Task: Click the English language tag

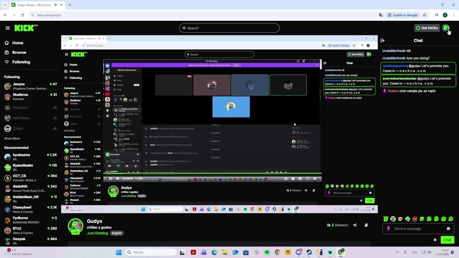Action: [x=117, y=233]
